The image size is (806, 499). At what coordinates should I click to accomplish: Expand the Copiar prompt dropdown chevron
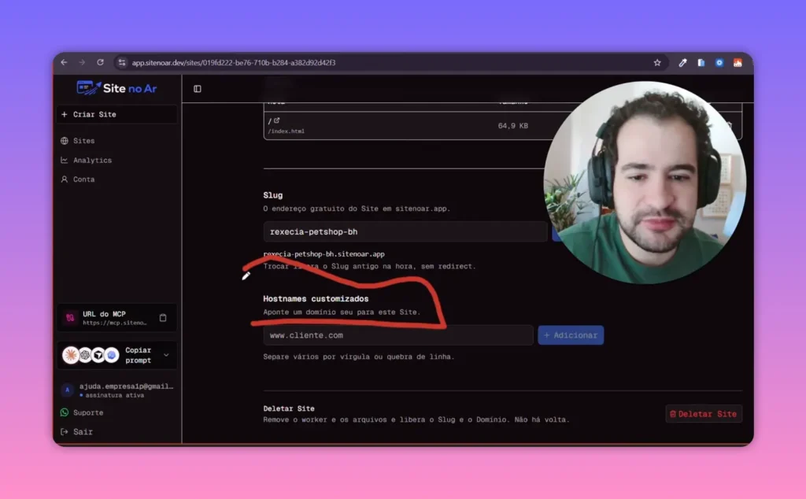tap(166, 355)
